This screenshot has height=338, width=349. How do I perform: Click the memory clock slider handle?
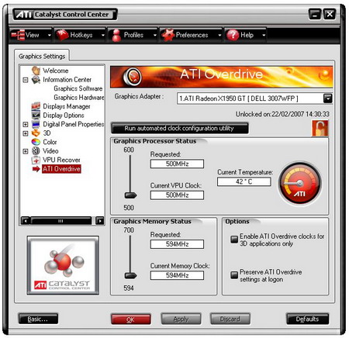click(130, 276)
